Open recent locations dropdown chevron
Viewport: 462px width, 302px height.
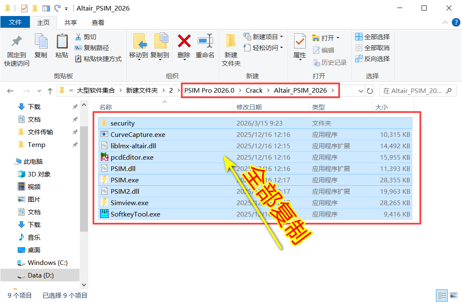click(x=39, y=91)
